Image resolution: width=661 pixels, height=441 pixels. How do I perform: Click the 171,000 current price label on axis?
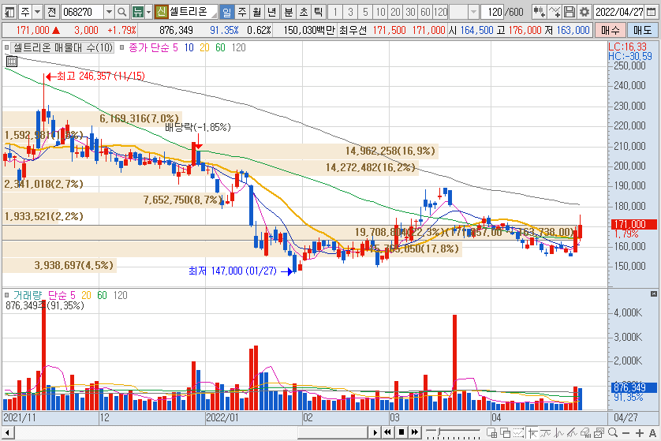(x=633, y=224)
